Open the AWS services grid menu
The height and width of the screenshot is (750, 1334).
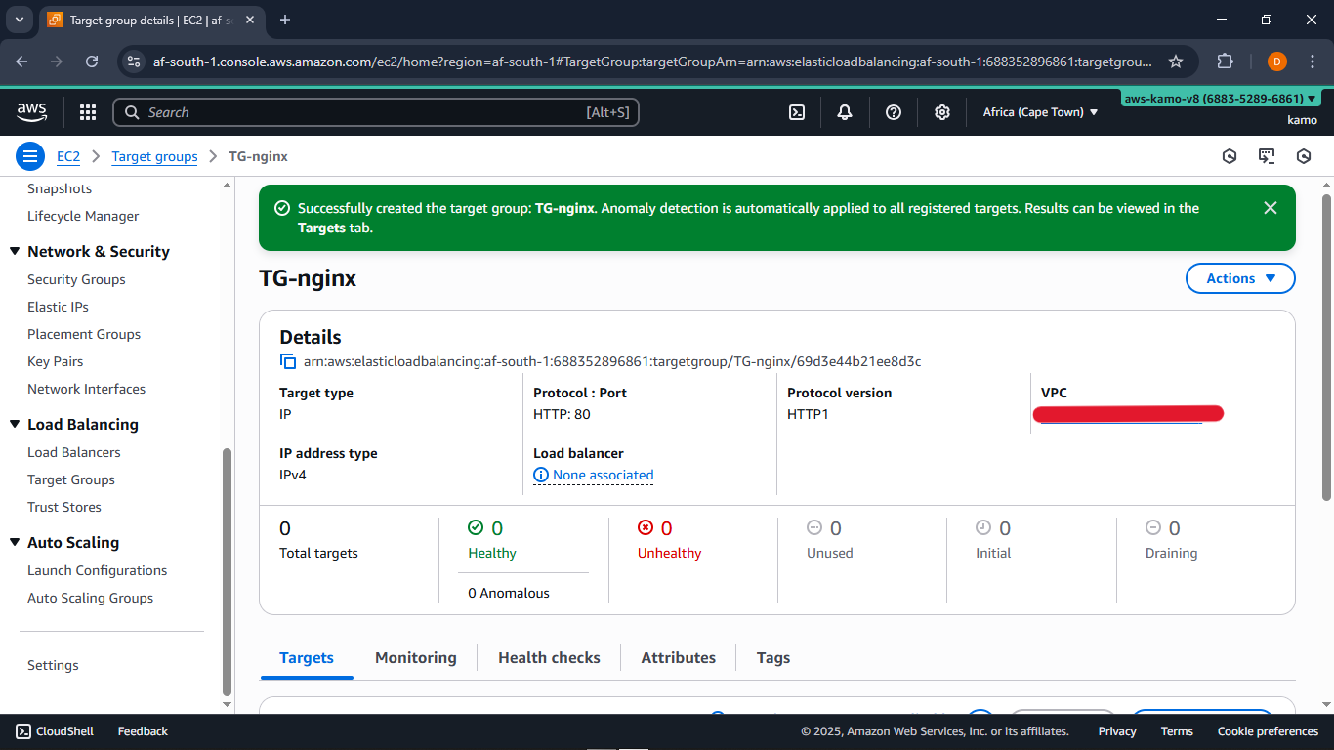pyautogui.click(x=88, y=112)
